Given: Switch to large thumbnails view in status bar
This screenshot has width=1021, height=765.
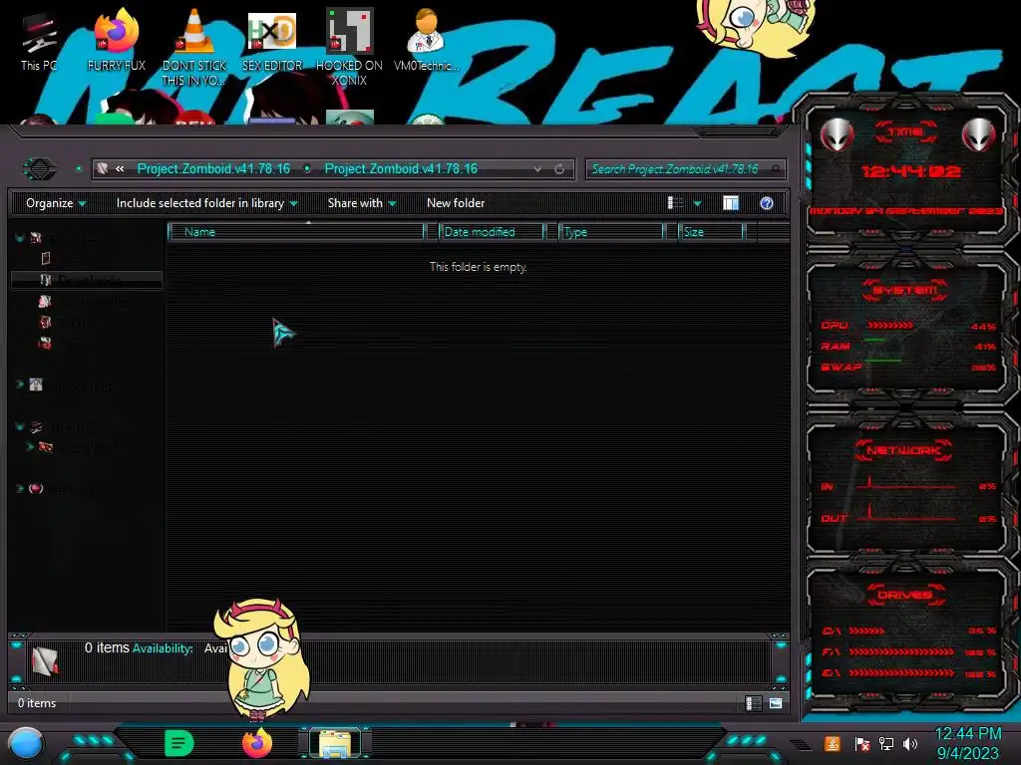Looking at the screenshot, I should 776,703.
